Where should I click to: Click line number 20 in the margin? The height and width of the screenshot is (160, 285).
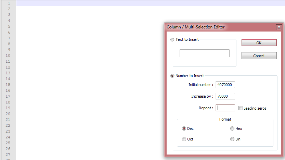point(8,114)
